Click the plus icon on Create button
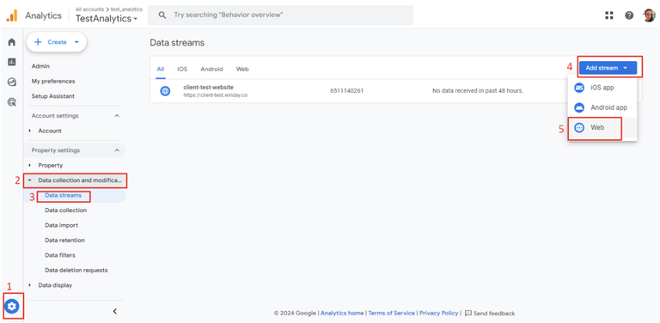 tap(38, 42)
